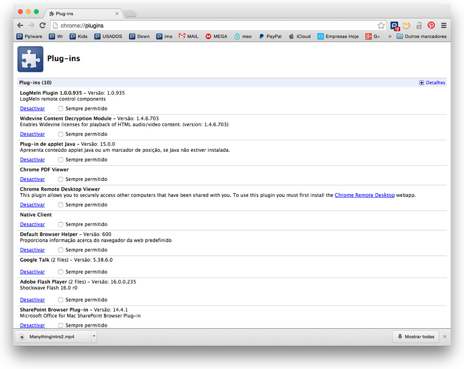
Task: Open the Pplware bookmark
Action: pyautogui.click(x=29, y=36)
